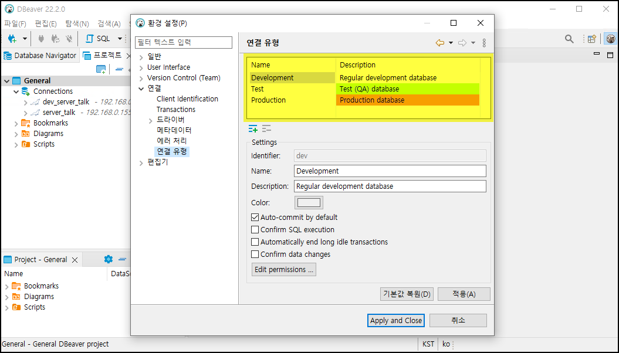Select Transactions preferences page
Viewport: 619px width, 353px height.
175,110
